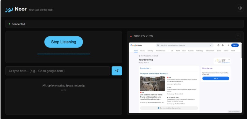Select the Following tab
The image size is (247, 119).
(x=150, y=51)
